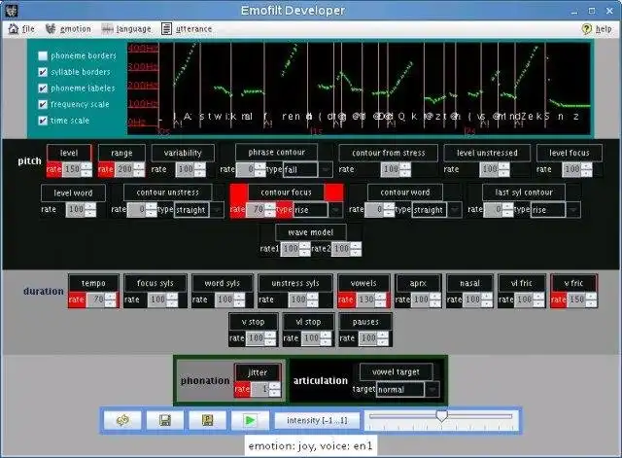Click the phrase contour button
Viewport: 622px width, 458px height.
(x=276, y=152)
